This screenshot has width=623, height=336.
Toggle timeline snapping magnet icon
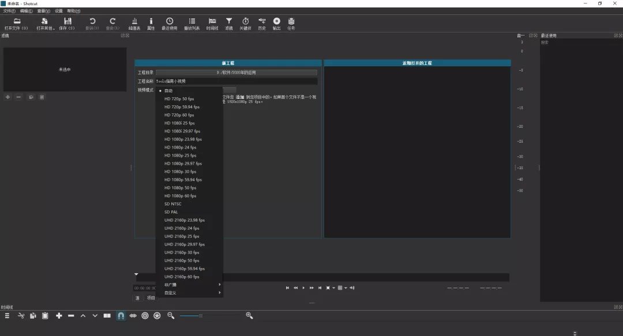[121, 316]
